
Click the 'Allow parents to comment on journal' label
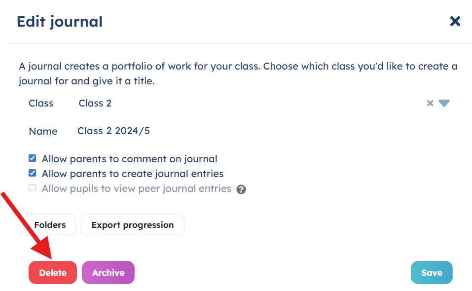coord(129,159)
